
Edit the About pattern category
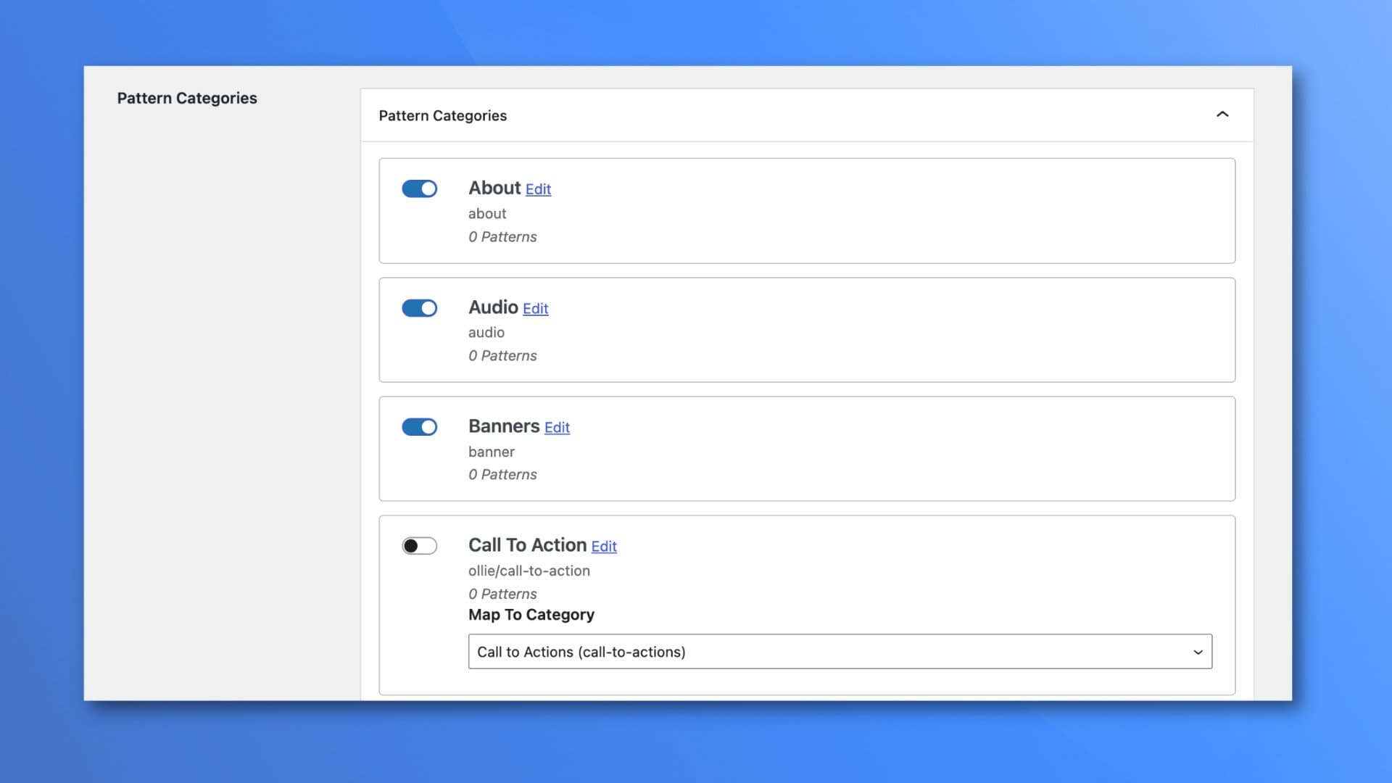tap(538, 189)
